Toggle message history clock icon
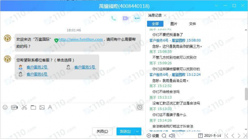Screen dimensions: 248x139 tap(139, 107)
